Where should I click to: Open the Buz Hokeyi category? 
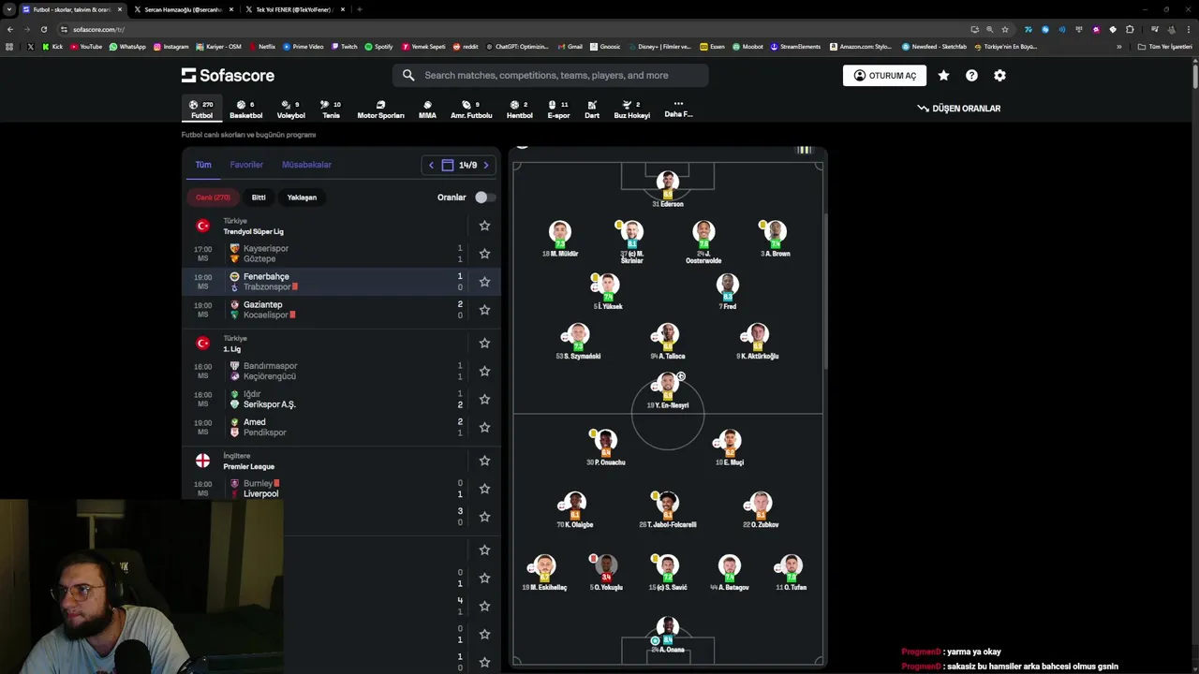pos(631,110)
